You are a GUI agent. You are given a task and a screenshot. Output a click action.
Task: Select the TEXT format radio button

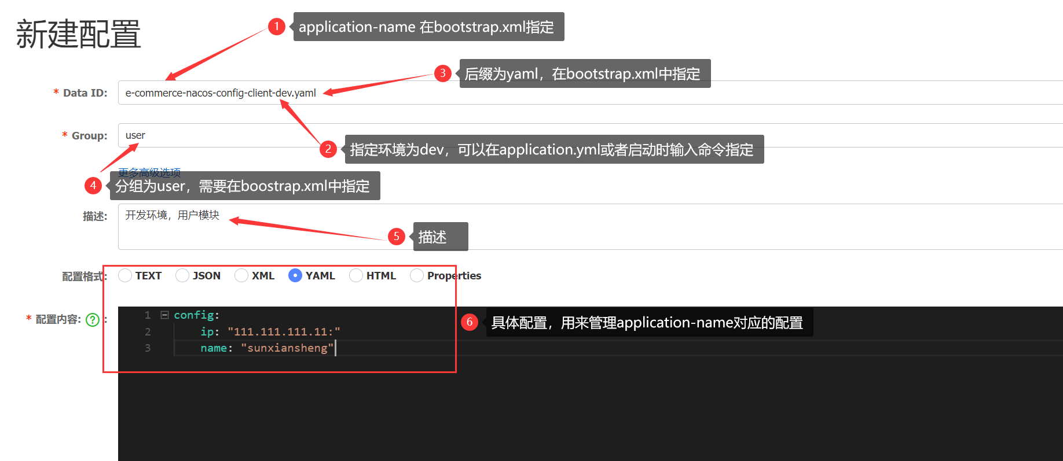point(125,275)
